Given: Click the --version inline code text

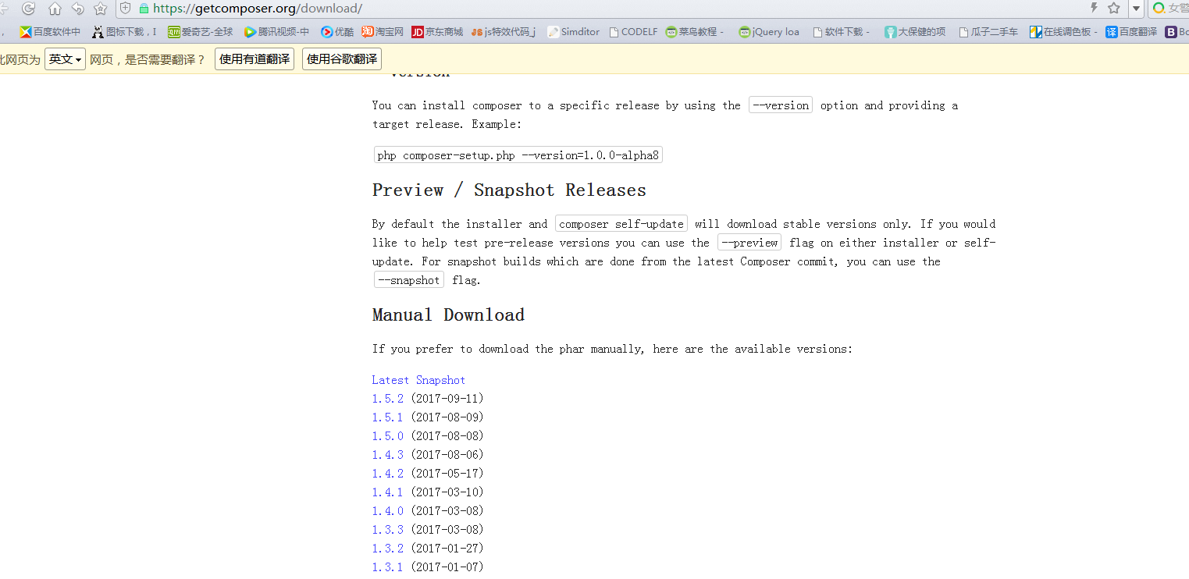Looking at the screenshot, I should (x=781, y=105).
